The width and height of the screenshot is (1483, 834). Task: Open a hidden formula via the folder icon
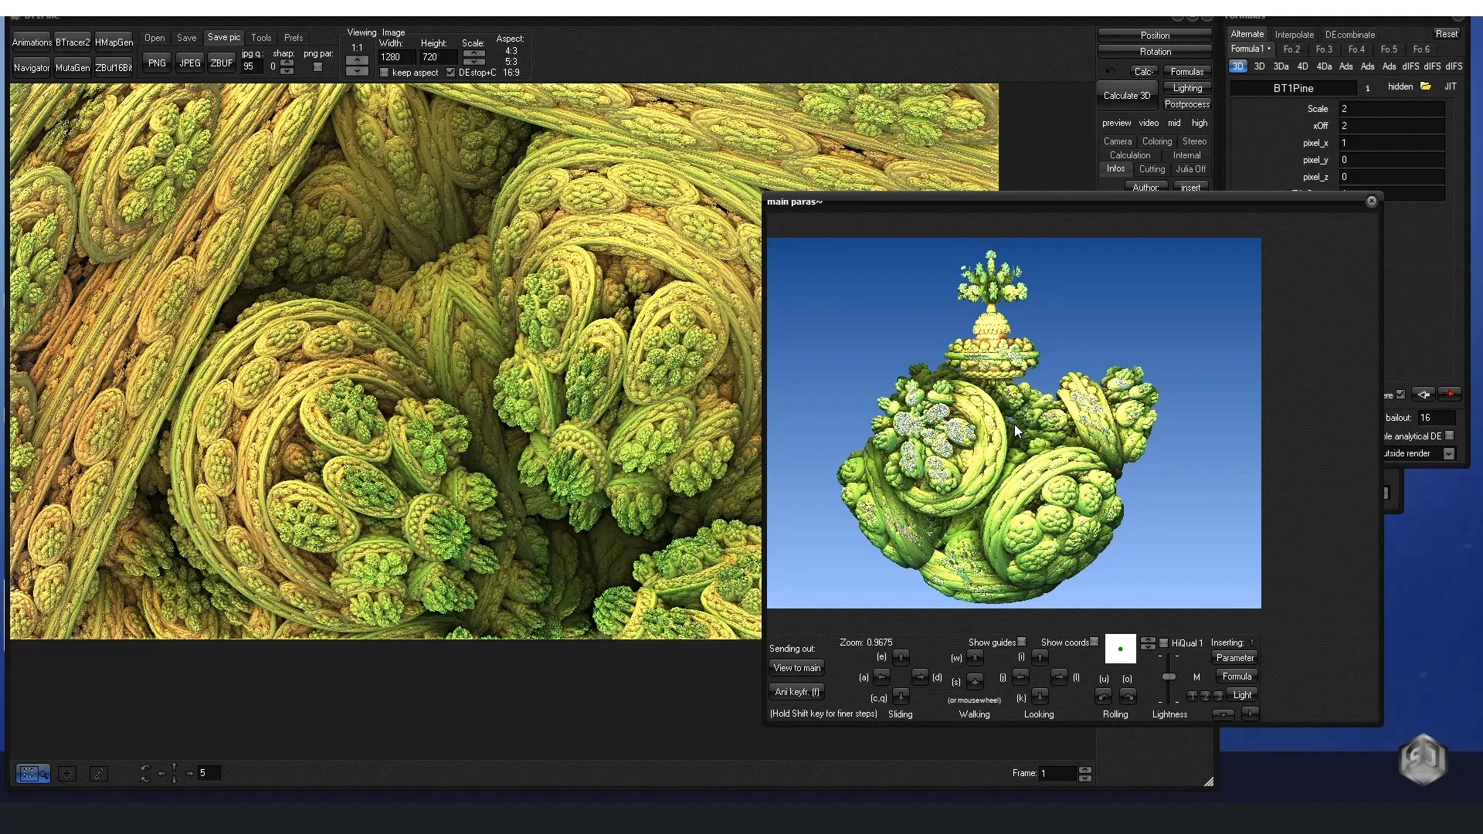tap(1425, 86)
